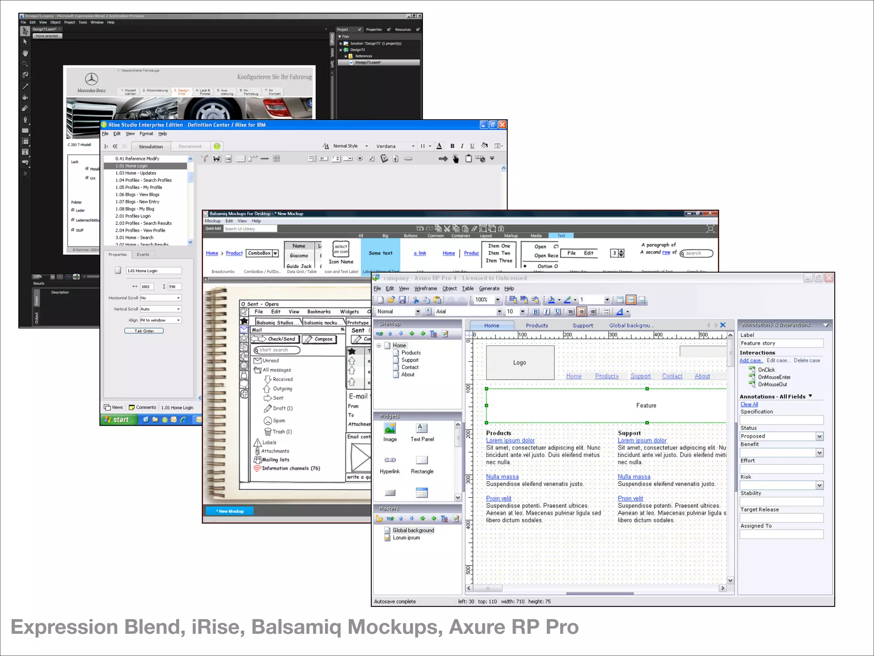Click the Save floppy icon in Axure toolbar
This screenshot has height=656, width=874.
[x=402, y=300]
